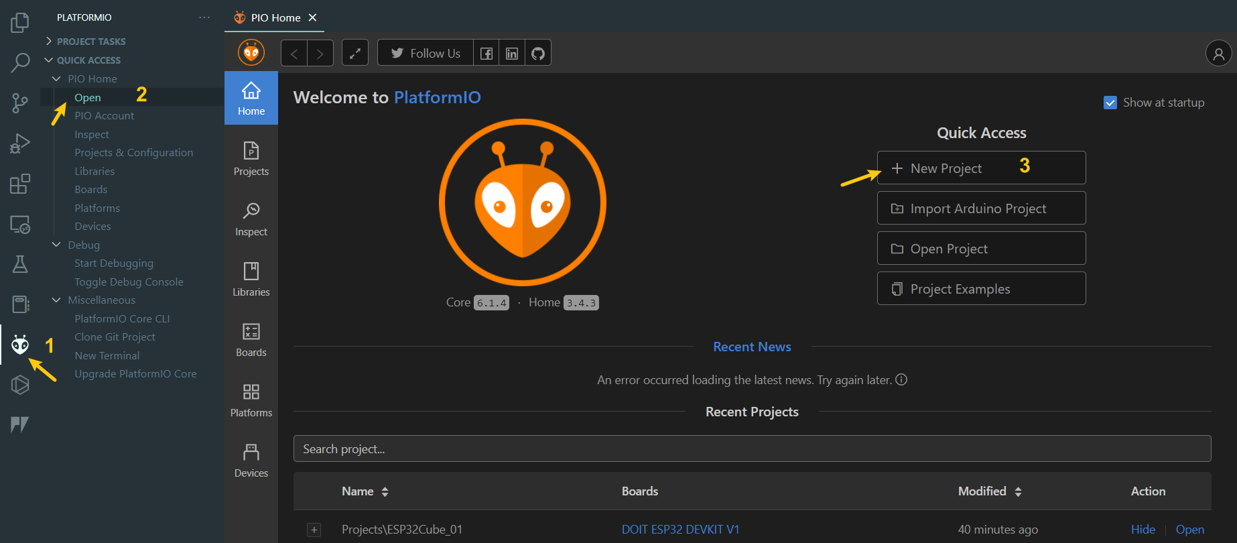
Task: Hide the ESP32Cube_01 recent project
Action: [x=1143, y=530]
